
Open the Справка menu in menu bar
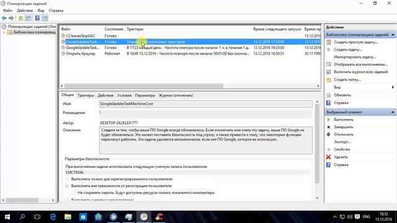tap(56, 11)
